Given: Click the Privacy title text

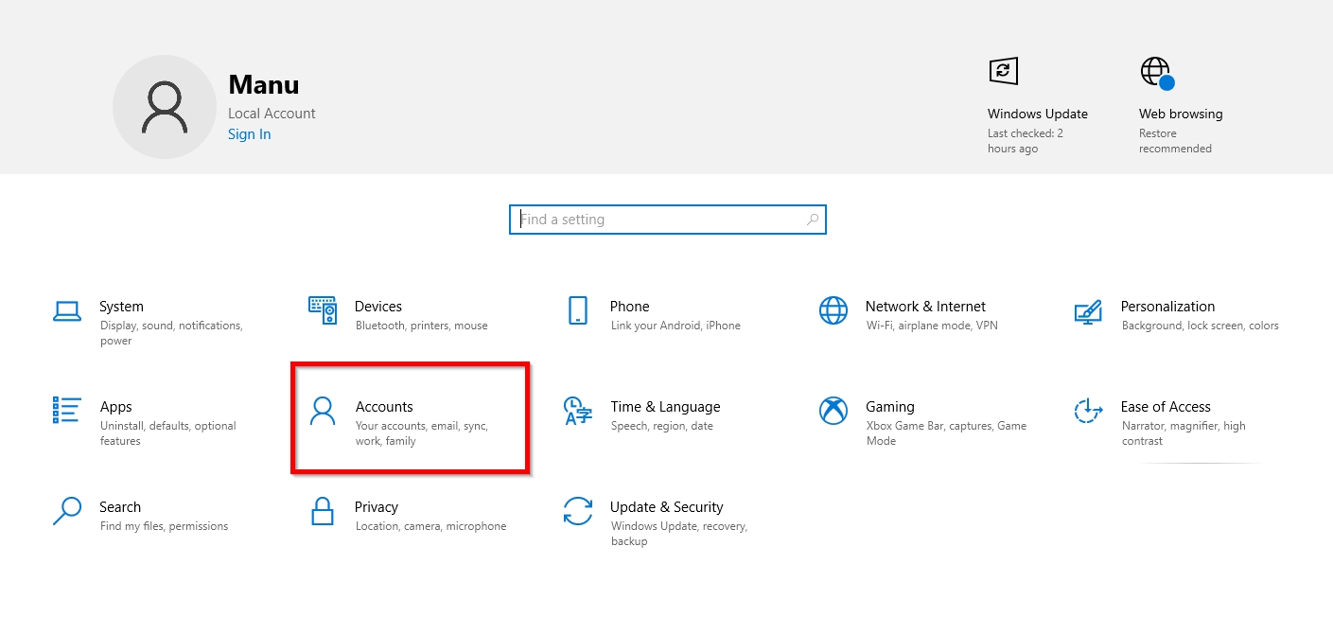Looking at the screenshot, I should 377,507.
